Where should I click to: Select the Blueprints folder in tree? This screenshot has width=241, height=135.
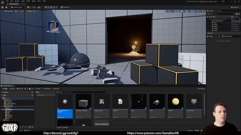[10, 109]
